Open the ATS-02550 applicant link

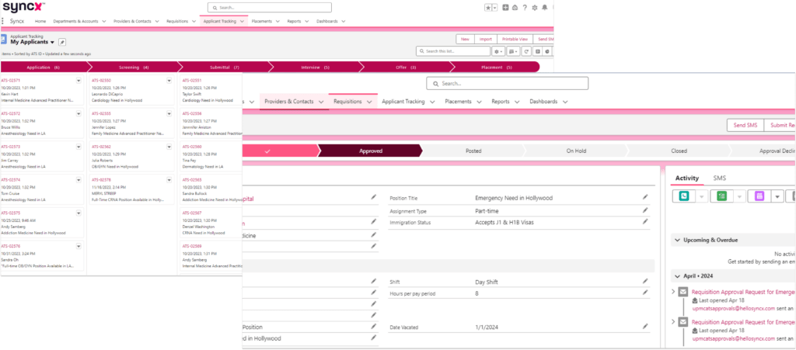tap(102, 80)
